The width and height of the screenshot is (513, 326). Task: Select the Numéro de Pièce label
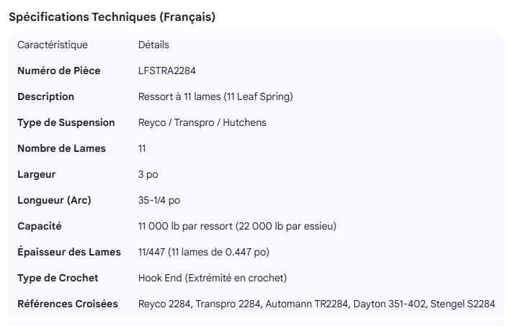pyautogui.click(x=58, y=71)
